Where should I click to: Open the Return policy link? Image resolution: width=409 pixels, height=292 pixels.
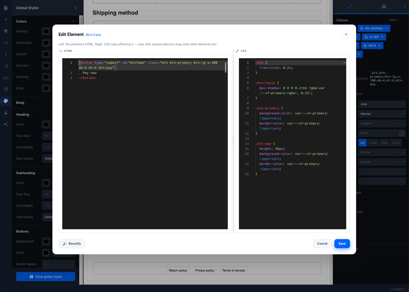(178, 270)
